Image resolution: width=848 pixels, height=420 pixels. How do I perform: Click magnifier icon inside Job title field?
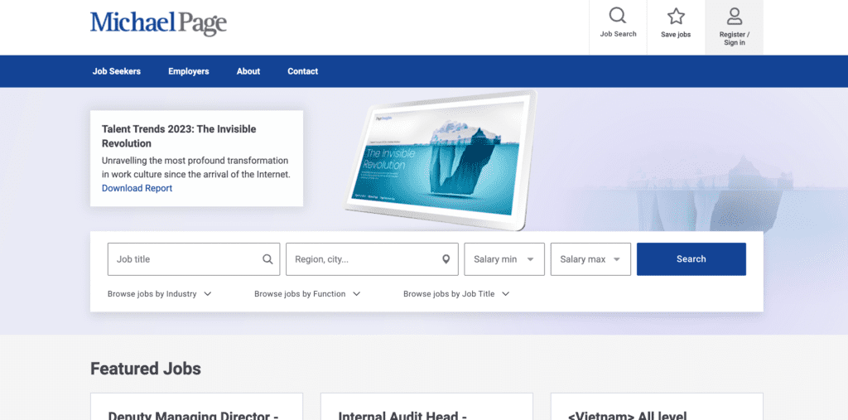coord(267,259)
